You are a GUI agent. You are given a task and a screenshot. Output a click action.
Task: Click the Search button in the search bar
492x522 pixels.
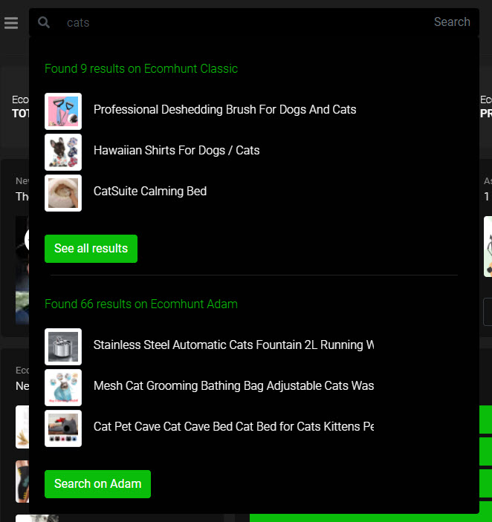[x=452, y=22]
